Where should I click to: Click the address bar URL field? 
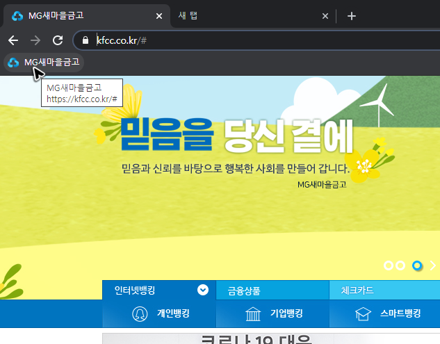pos(258,40)
